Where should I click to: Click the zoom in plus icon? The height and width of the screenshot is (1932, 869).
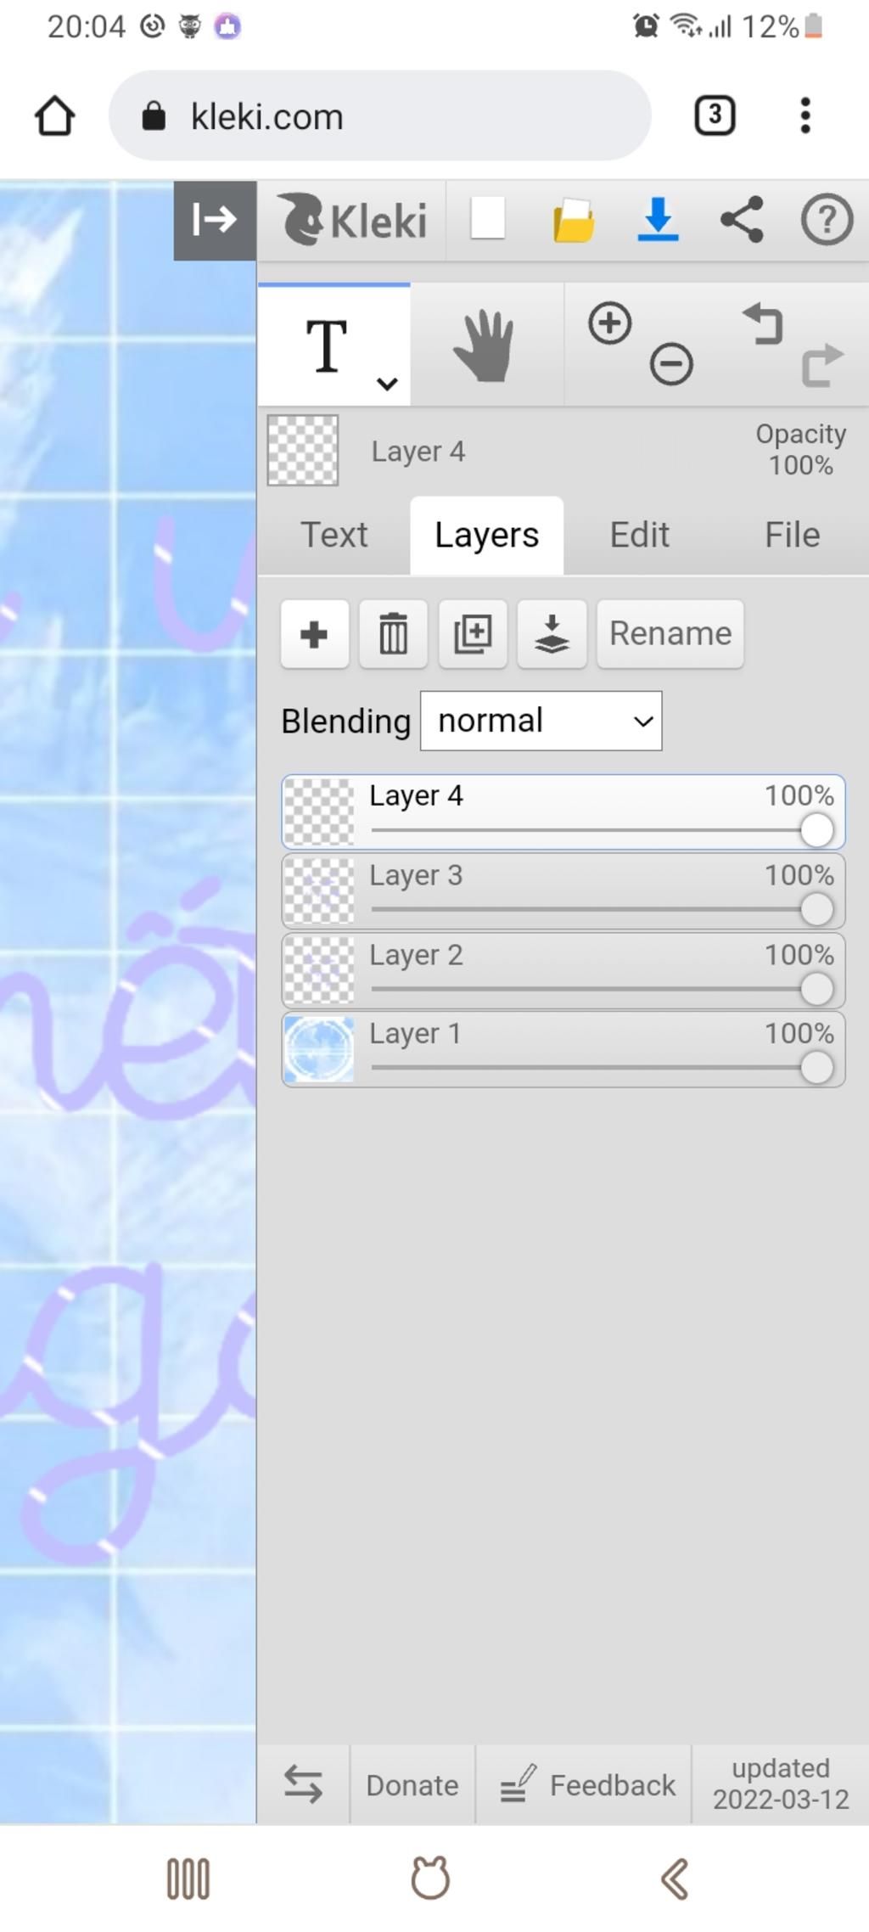click(x=609, y=323)
